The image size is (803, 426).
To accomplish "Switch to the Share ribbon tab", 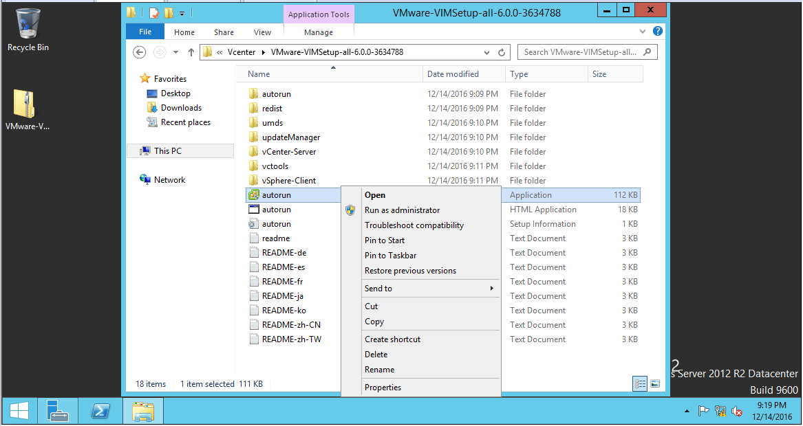I will (x=224, y=32).
